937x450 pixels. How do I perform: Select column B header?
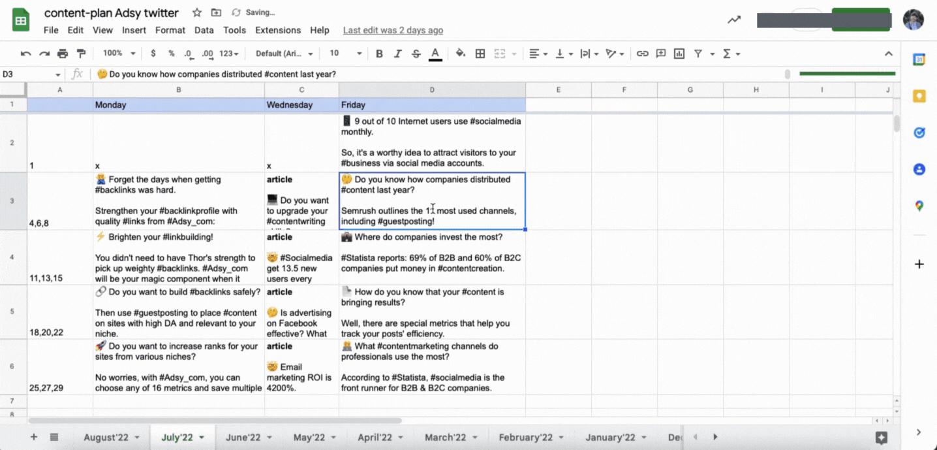pos(179,89)
